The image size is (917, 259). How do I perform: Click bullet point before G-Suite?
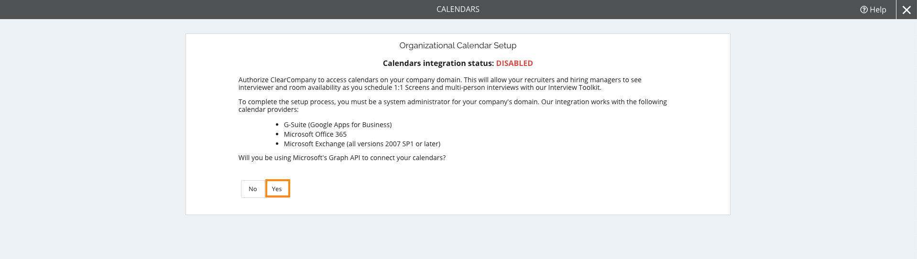[x=277, y=125]
